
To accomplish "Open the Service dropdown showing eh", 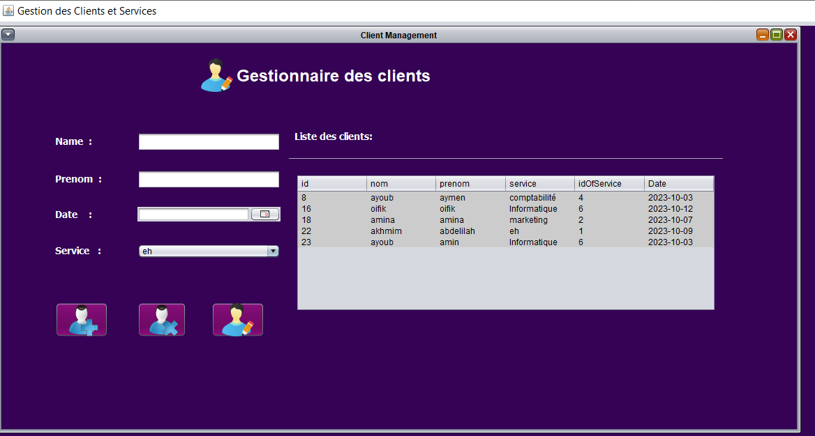I will coord(209,251).
